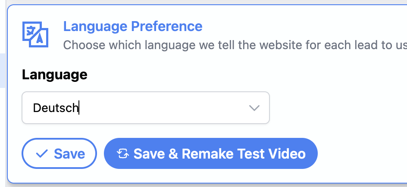Click the Language Preference heading

[133, 26]
